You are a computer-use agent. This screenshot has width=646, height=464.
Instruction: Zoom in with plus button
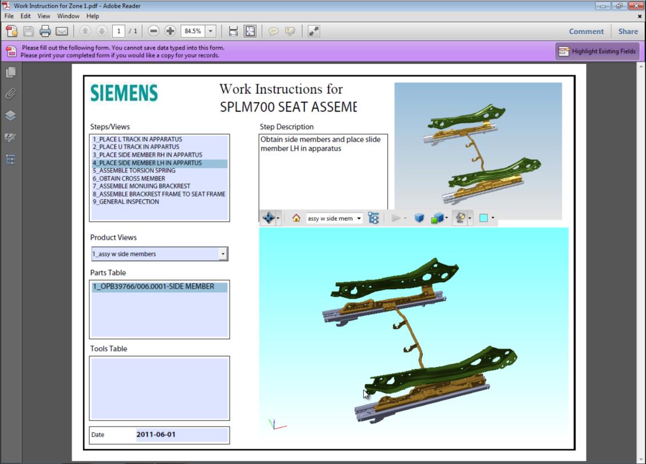coord(170,31)
